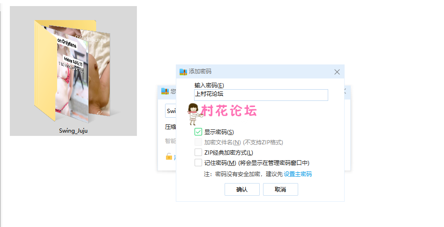Viewport: 444px width, 227px height.
Task: Click the 输入密码(E) label
Action: click(209, 85)
